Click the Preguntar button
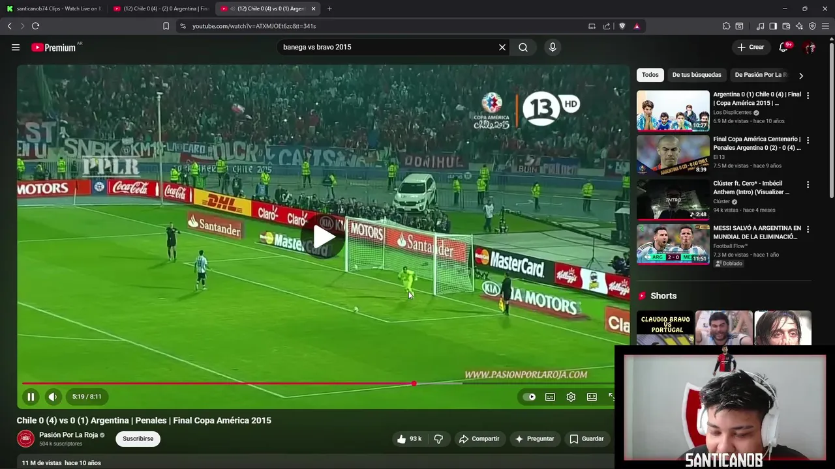Image resolution: width=835 pixels, height=469 pixels. 534,439
